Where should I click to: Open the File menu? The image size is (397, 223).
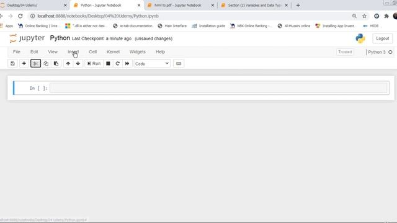17,52
